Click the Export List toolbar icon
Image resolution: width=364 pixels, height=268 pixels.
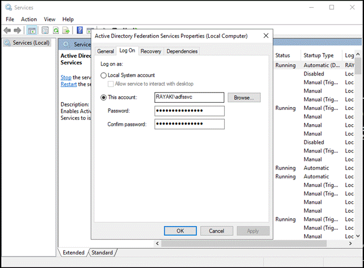66,30
